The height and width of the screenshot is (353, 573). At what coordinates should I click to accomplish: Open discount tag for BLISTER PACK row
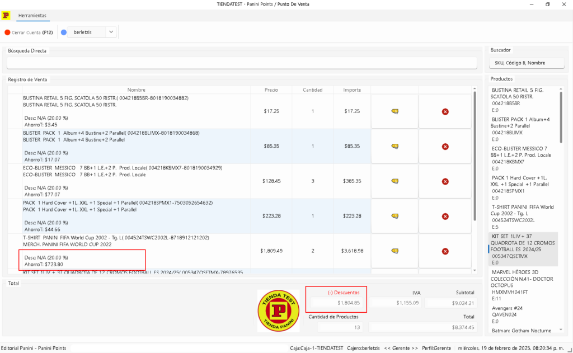point(394,146)
